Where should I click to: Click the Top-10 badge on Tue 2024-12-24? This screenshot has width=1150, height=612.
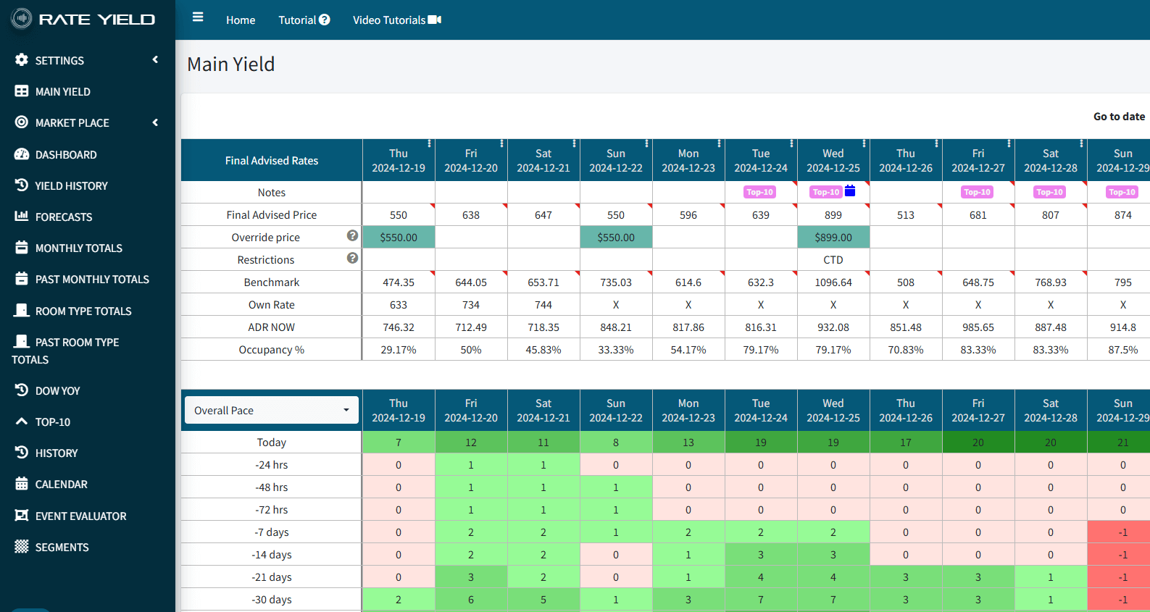click(759, 192)
